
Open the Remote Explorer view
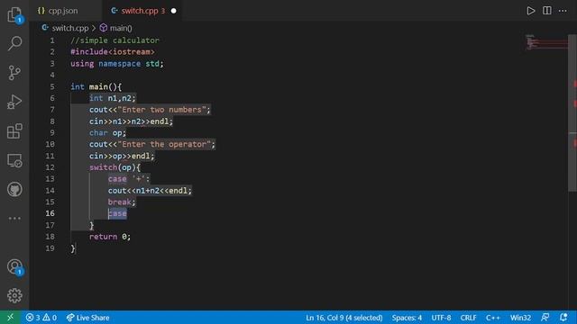click(14, 160)
